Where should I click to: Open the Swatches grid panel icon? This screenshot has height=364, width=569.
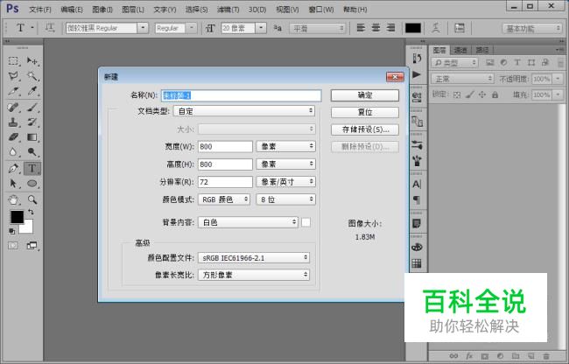417,263
